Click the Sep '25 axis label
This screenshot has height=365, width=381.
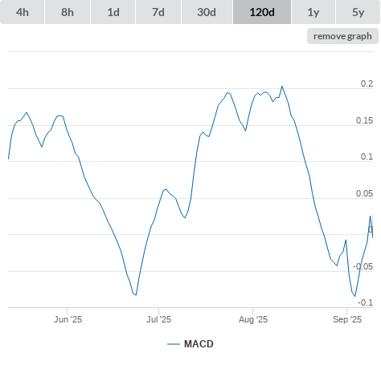pyautogui.click(x=347, y=319)
